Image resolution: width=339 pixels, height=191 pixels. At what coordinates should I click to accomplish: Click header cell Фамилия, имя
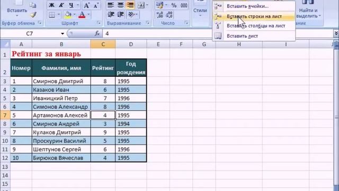(x=61, y=68)
